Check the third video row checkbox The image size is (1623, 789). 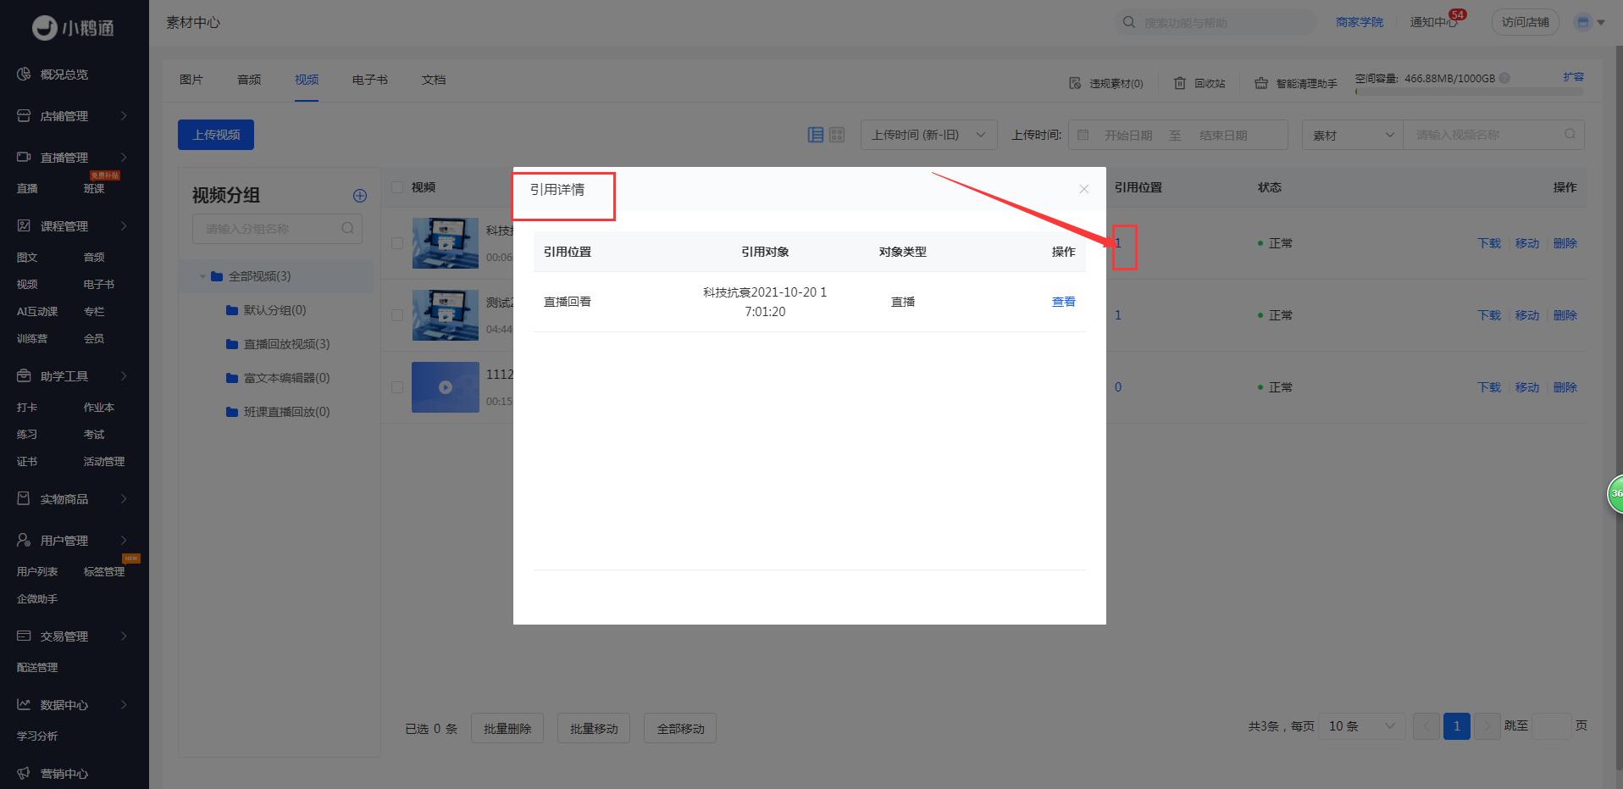point(397,387)
